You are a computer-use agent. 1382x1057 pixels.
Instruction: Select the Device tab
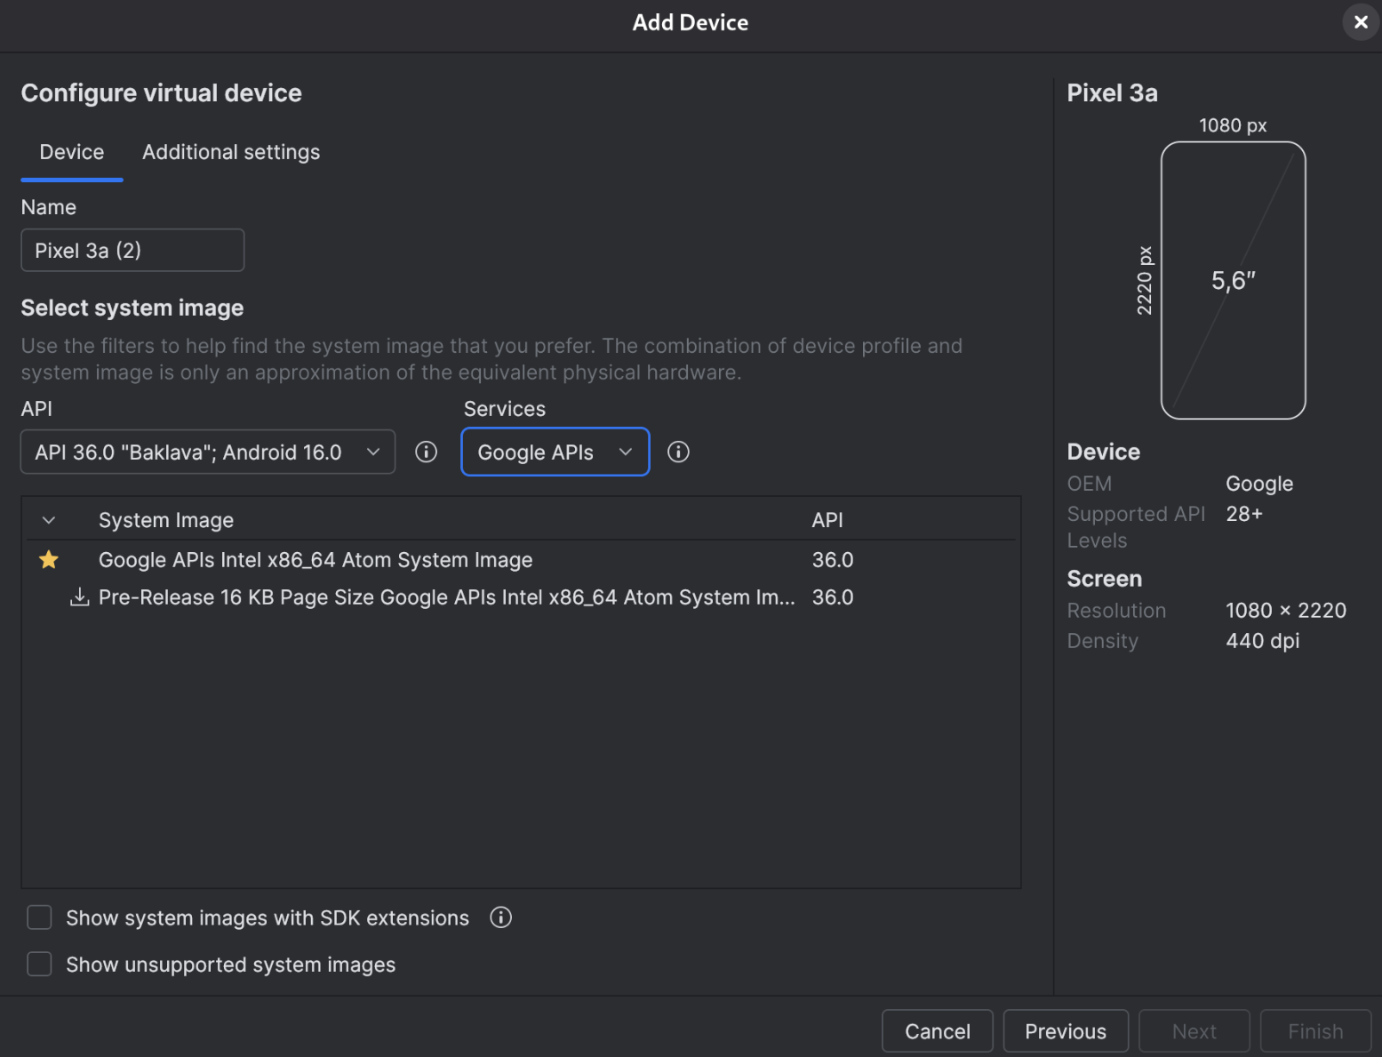pos(72,152)
